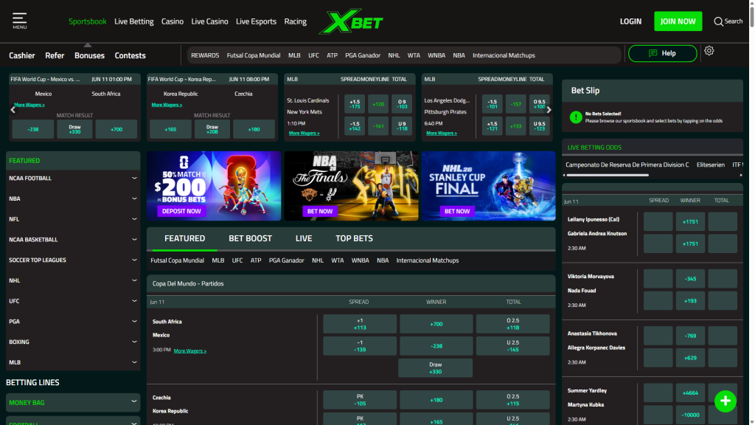Screen dimensions: 755x425
Task: Open Live Casino in top navigation
Action: pyautogui.click(x=209, y=21)
